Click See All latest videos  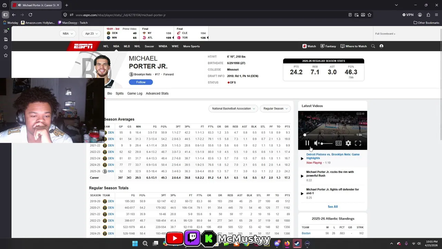coord(333,207)
